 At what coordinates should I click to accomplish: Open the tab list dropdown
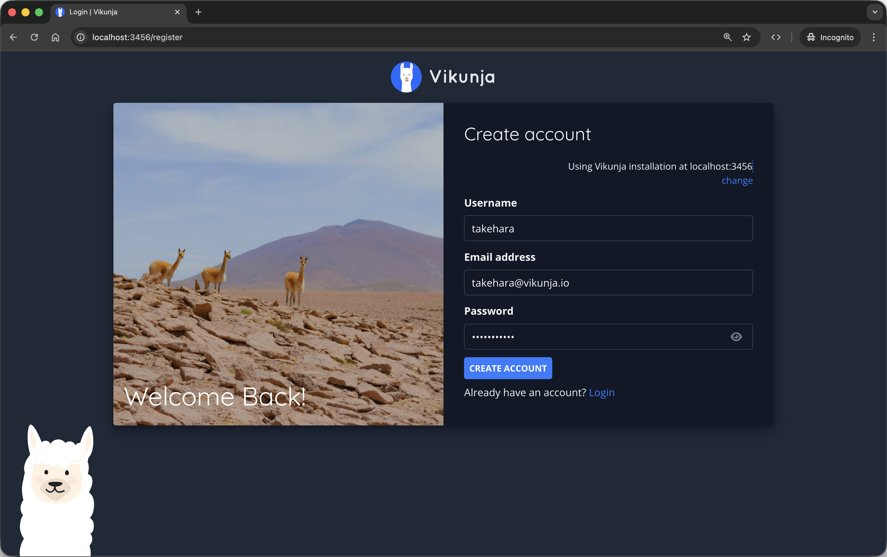coord(874,12)
